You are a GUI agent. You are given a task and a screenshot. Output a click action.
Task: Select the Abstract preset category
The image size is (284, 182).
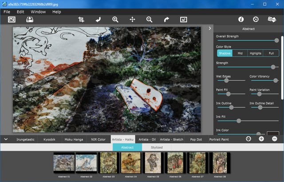tap(127, 147)
